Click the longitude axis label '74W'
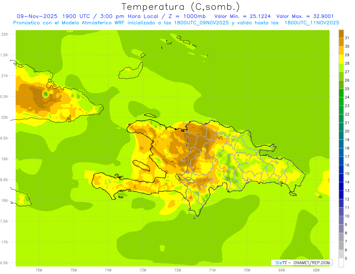This screenshot has width=355, height=274. 108,270
